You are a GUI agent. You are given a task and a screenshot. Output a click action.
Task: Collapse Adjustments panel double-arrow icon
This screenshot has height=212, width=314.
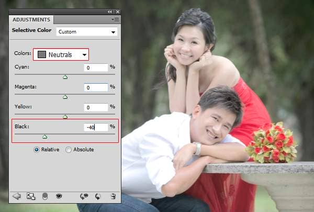[x=109, y=12]
